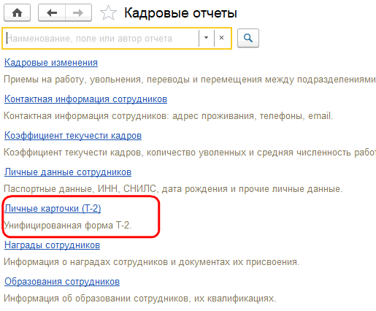Click description starting 'Паспортные данные, ИНН'

click(173, 189)
